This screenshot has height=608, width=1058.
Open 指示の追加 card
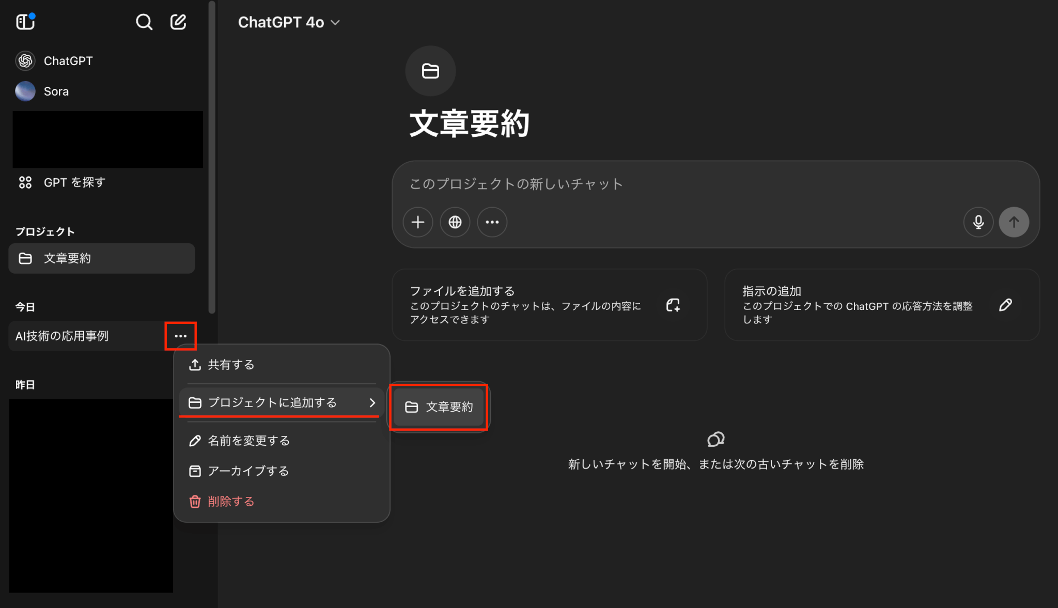click(882, 305)
